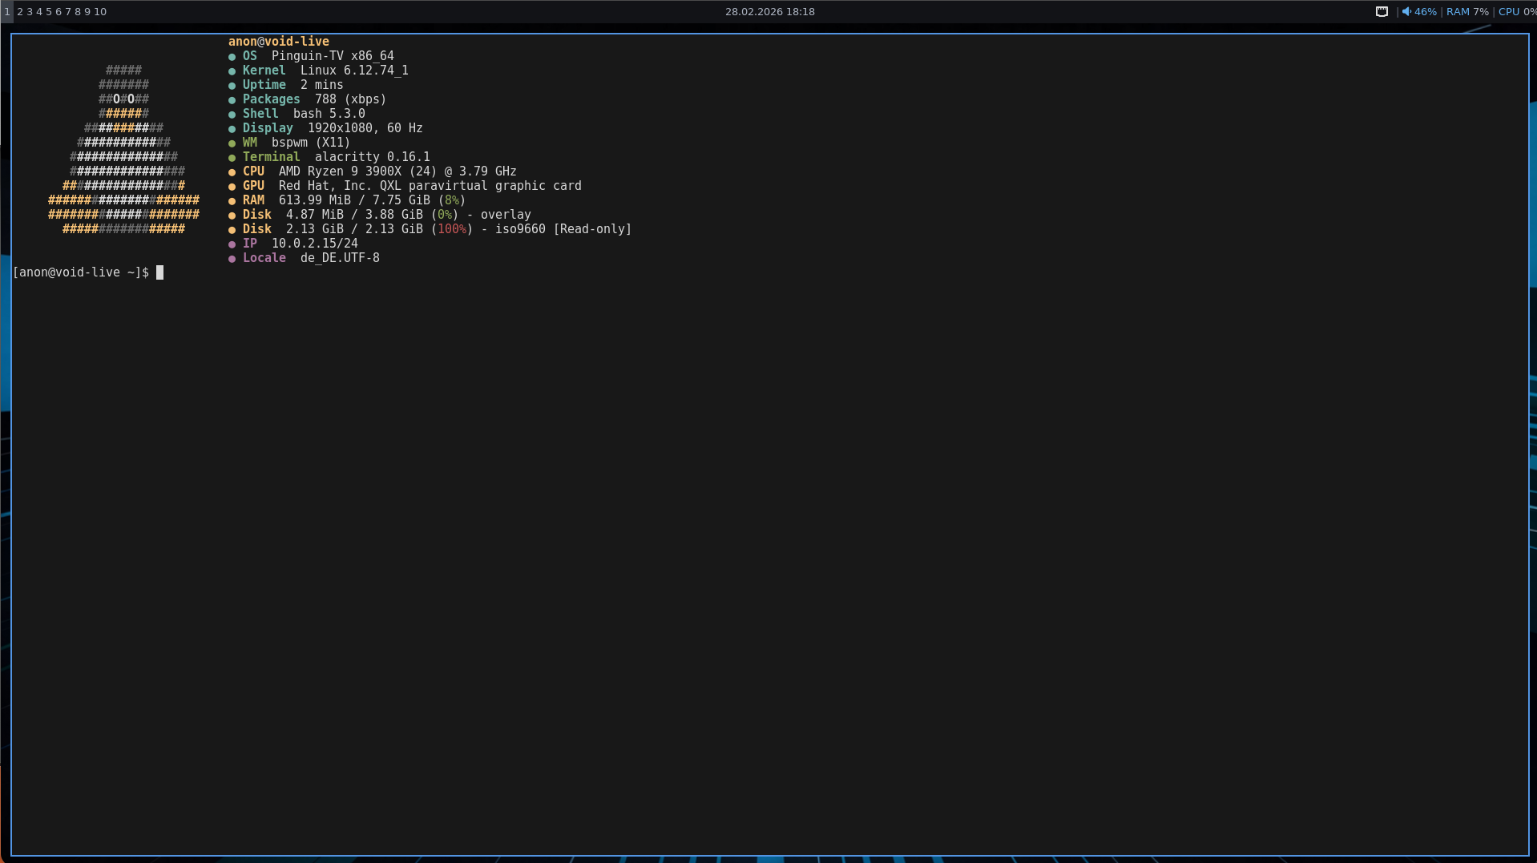Select the active workspace 1

coord(7,12)
